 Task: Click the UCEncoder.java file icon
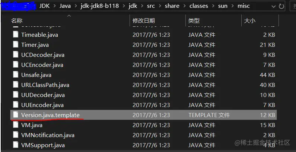16,65
